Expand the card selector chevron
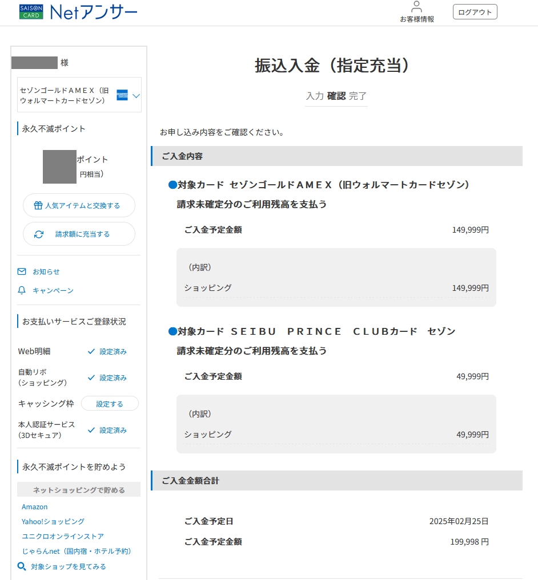Screen dimensions: 538x580 136,96
